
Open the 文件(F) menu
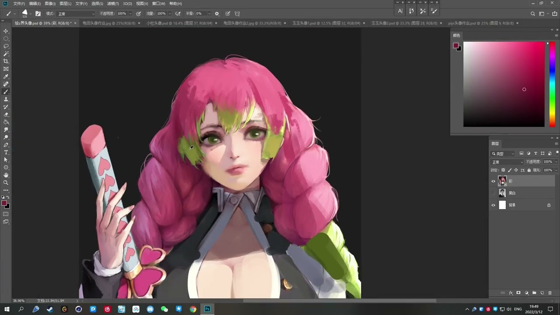(19, 3)
